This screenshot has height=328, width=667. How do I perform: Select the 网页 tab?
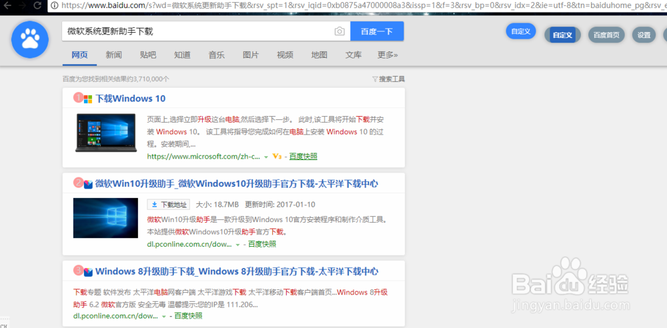(79, 55)
